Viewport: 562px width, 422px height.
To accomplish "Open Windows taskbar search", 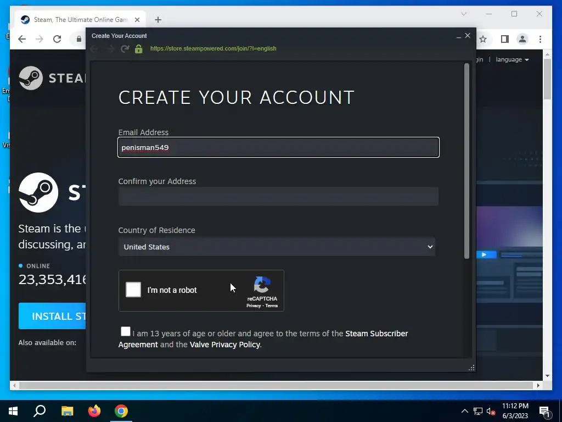I will [40, 411].
